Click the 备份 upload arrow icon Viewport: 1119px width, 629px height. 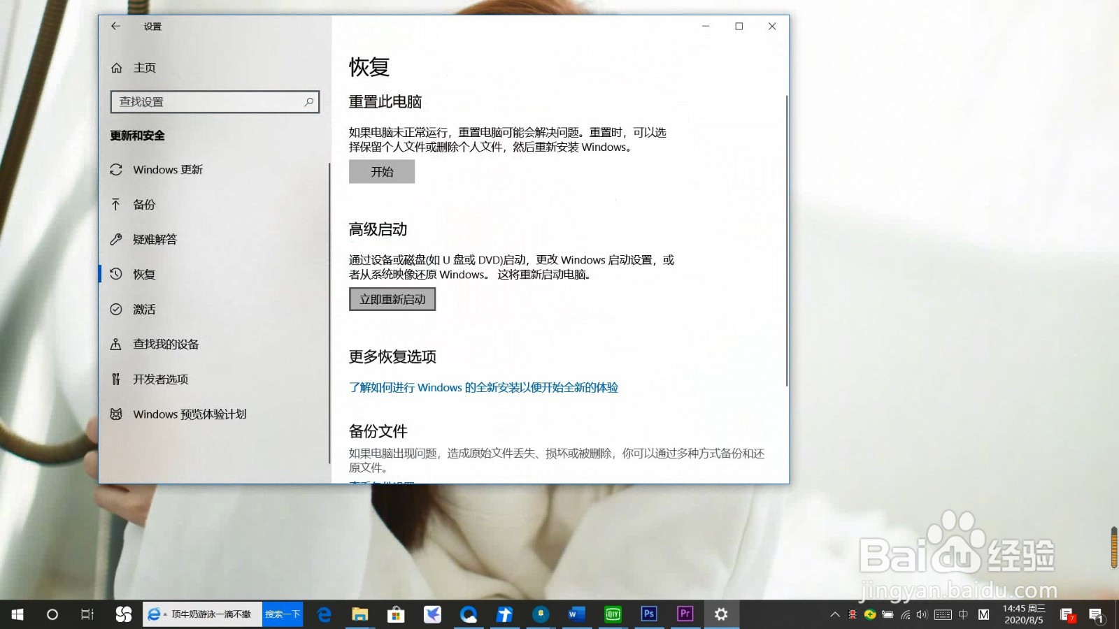point(116,204)
